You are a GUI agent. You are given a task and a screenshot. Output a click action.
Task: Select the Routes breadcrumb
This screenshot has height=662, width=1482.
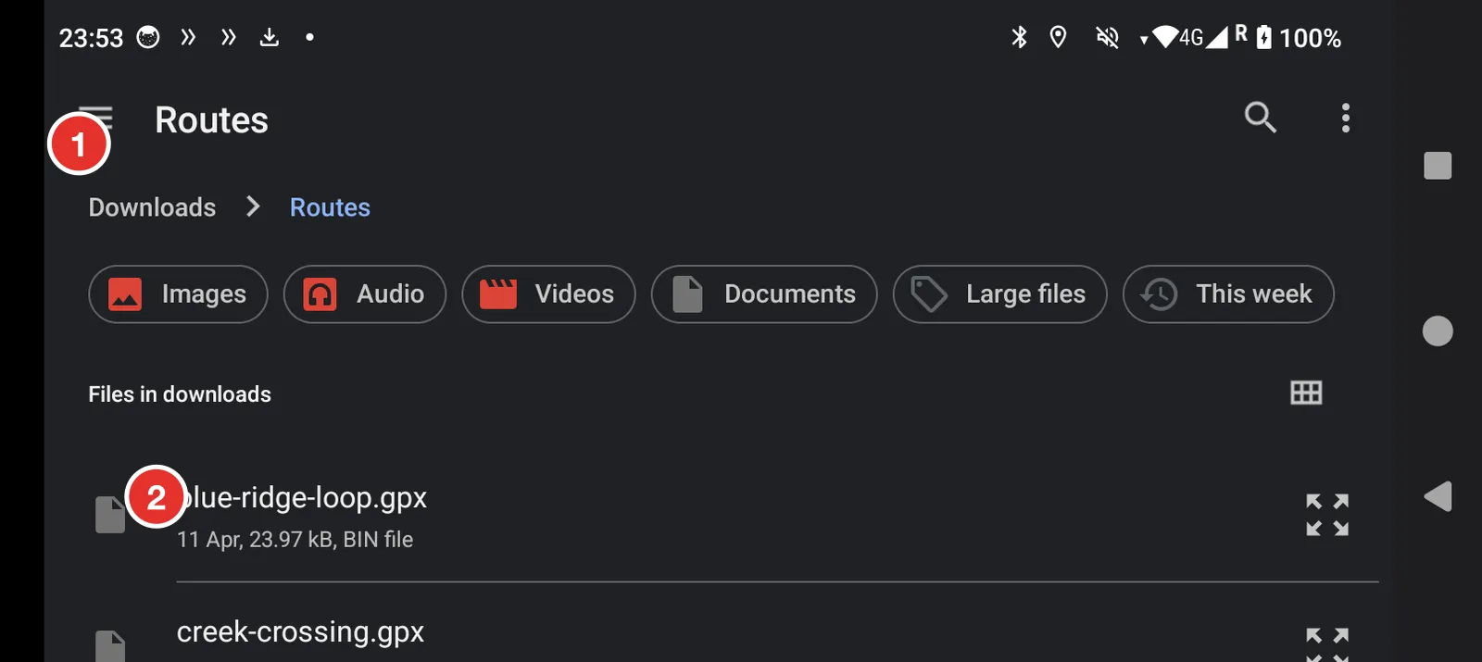(330, 207)
